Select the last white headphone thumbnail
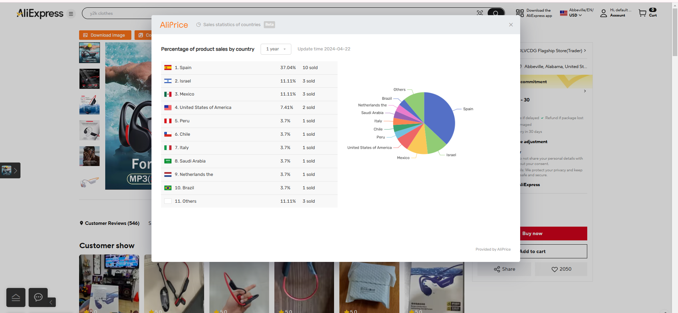 [x=90, y=182]
